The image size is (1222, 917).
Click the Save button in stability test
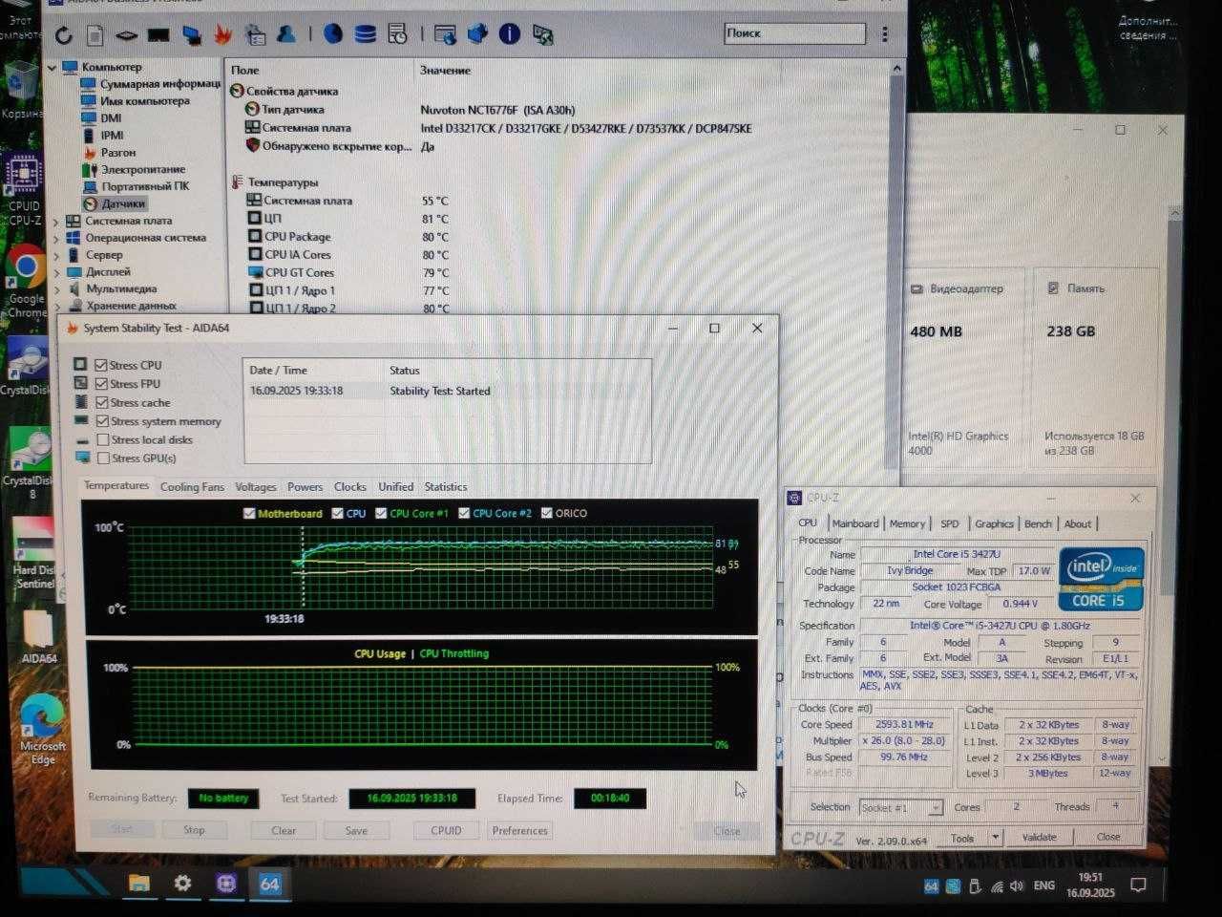tap(356, 831)
